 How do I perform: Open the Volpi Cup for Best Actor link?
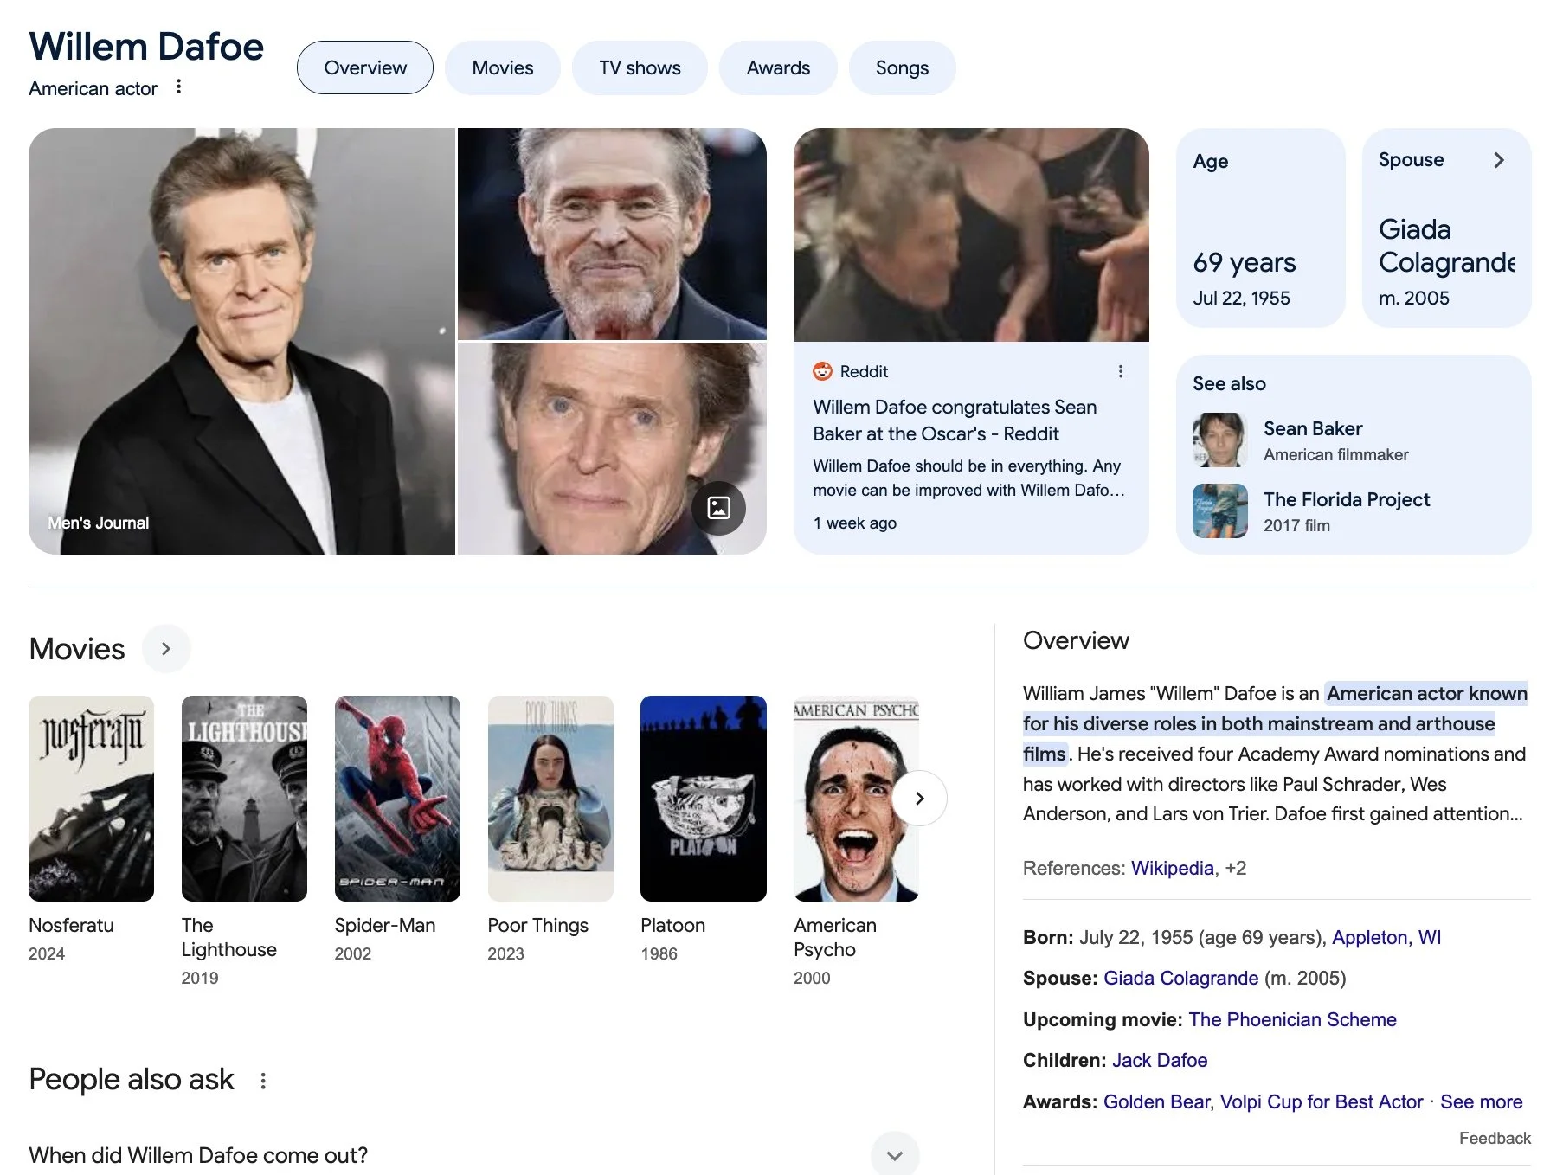[x=1322, y=1101]
